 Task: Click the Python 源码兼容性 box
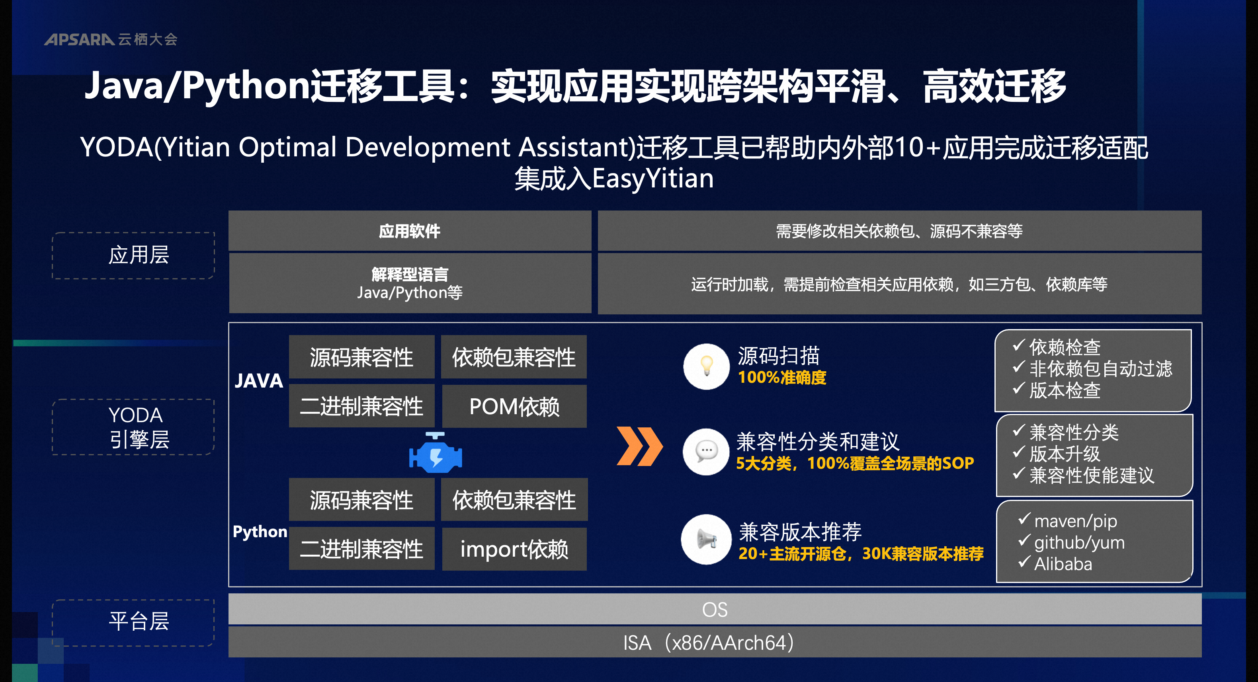[361, 499]
